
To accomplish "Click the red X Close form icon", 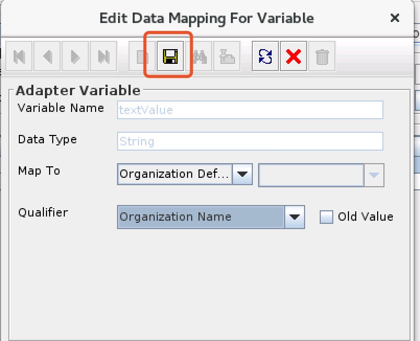I will click(294, 56).
